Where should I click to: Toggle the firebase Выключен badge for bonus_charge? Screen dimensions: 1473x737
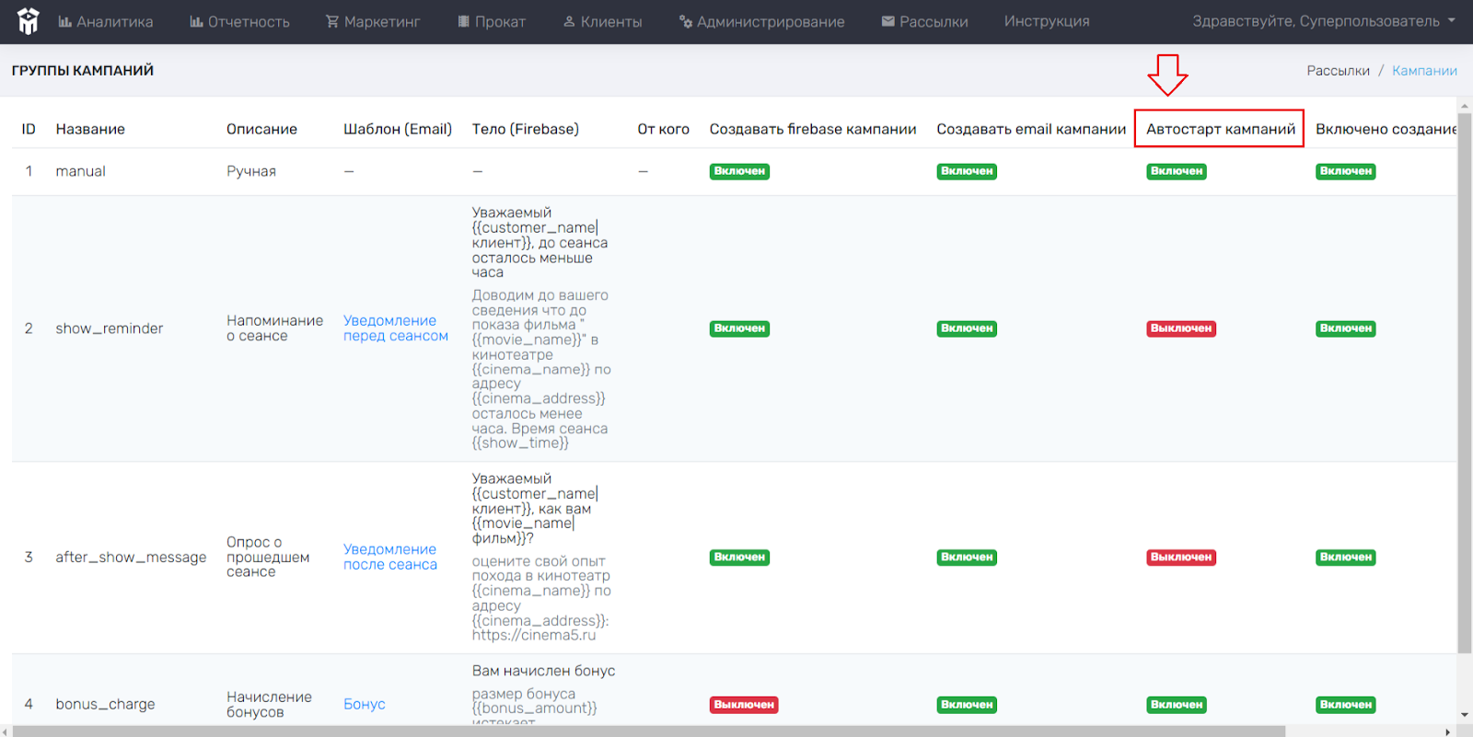(x=744, y=705)
